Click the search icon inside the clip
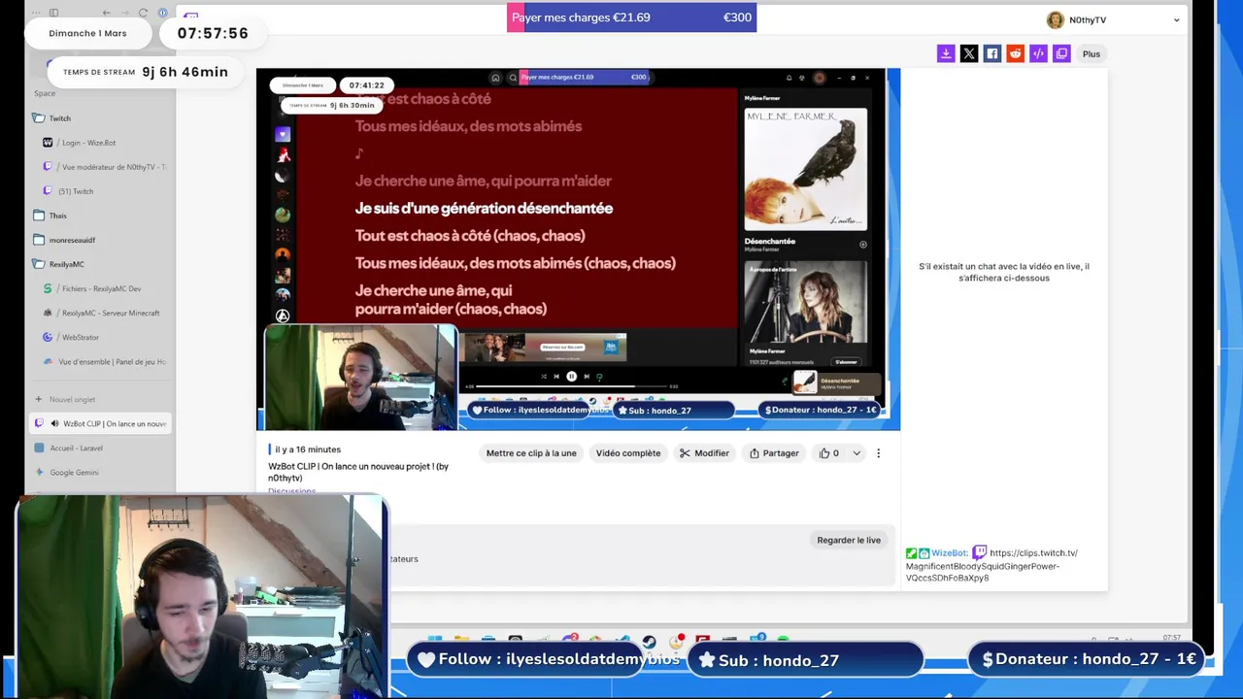 pyautogui.click(x=513, y=78)
